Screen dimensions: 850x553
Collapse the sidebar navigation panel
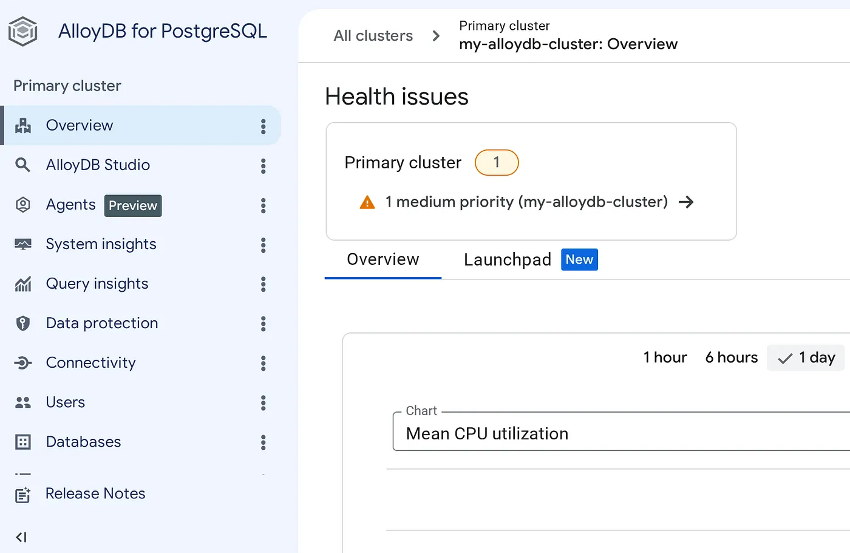(21, 537)
